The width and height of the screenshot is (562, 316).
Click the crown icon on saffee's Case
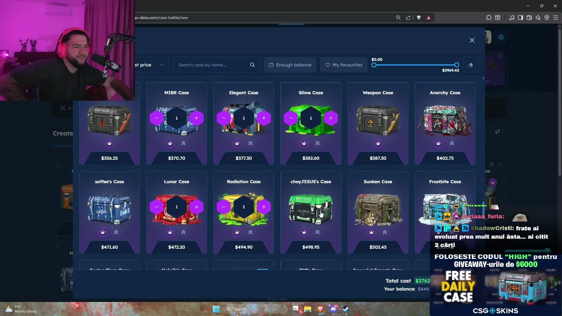click(x=103, y=232)
